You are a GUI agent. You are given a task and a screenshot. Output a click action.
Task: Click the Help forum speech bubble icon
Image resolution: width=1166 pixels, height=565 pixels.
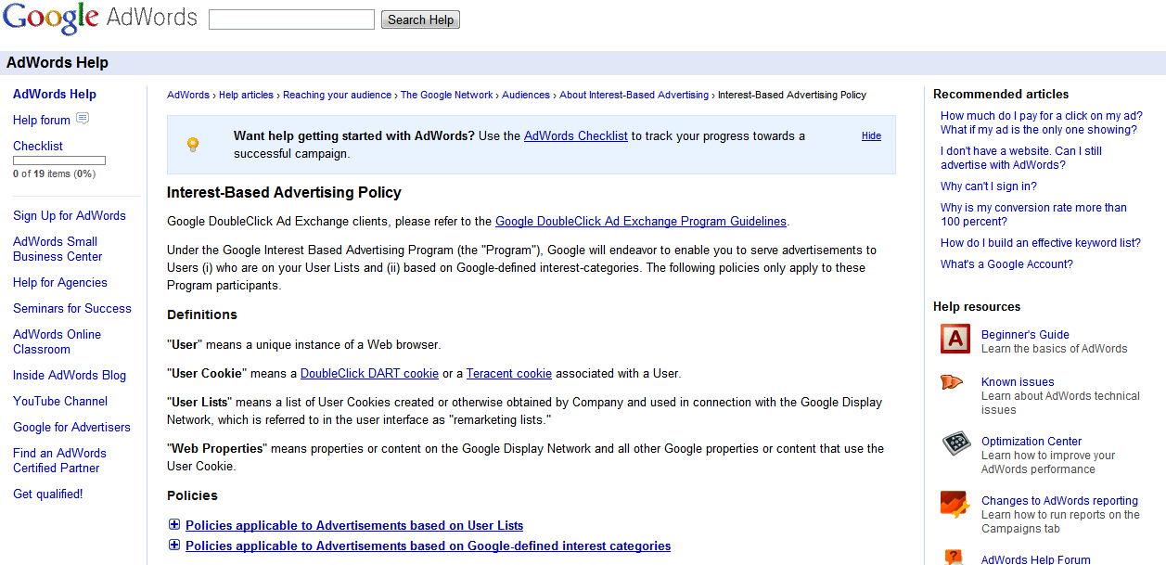(x=83, y=119)
